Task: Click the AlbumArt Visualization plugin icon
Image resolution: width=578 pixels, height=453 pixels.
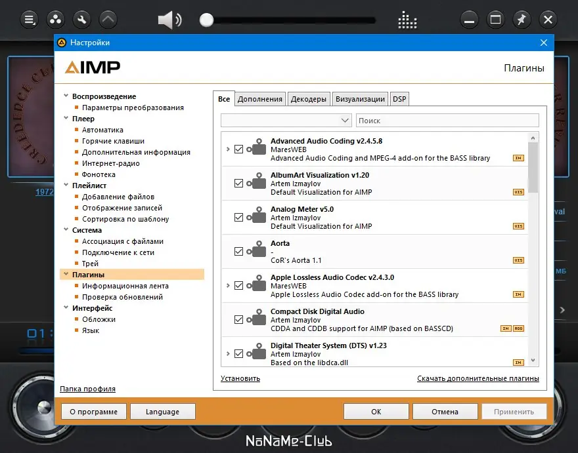Action: click(x=257, y=181)
